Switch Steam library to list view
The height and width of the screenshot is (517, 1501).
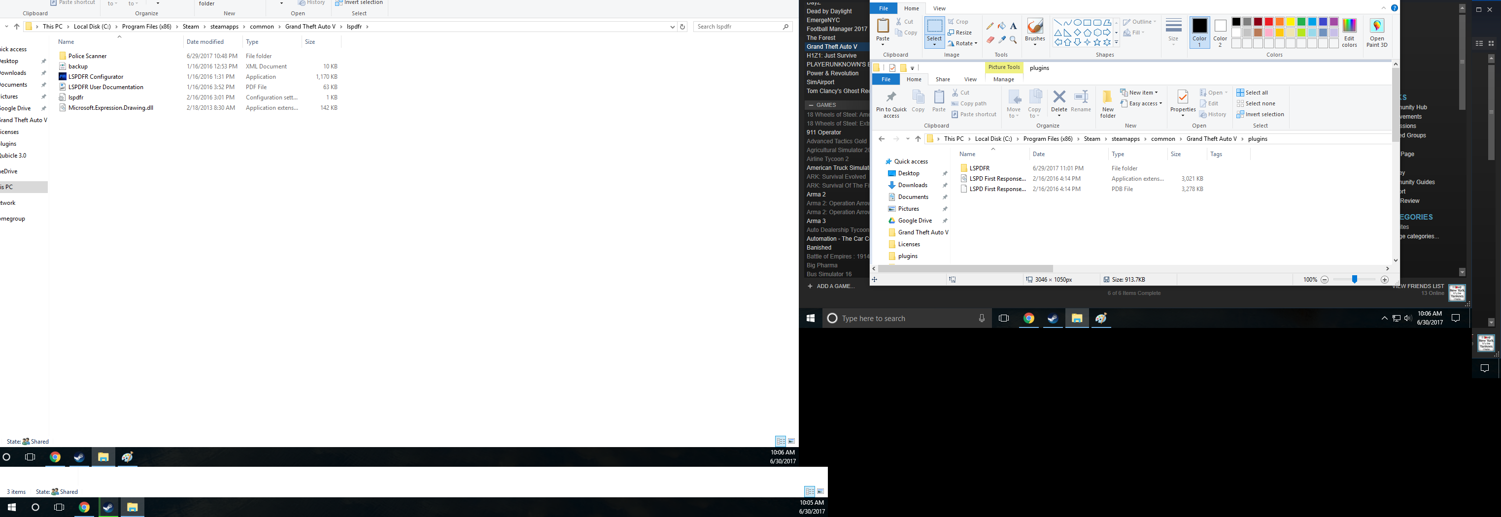(x=1479, y=44)
